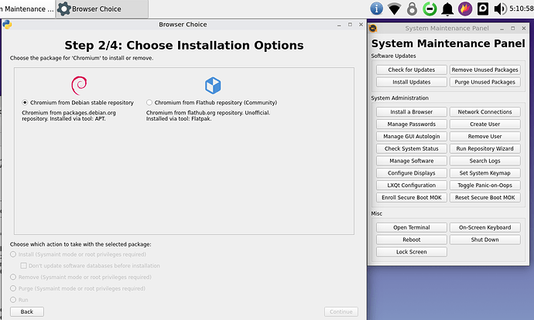Open the volume speaker icon
Viewport: 534px width, 320px height.
pos(500,9)
